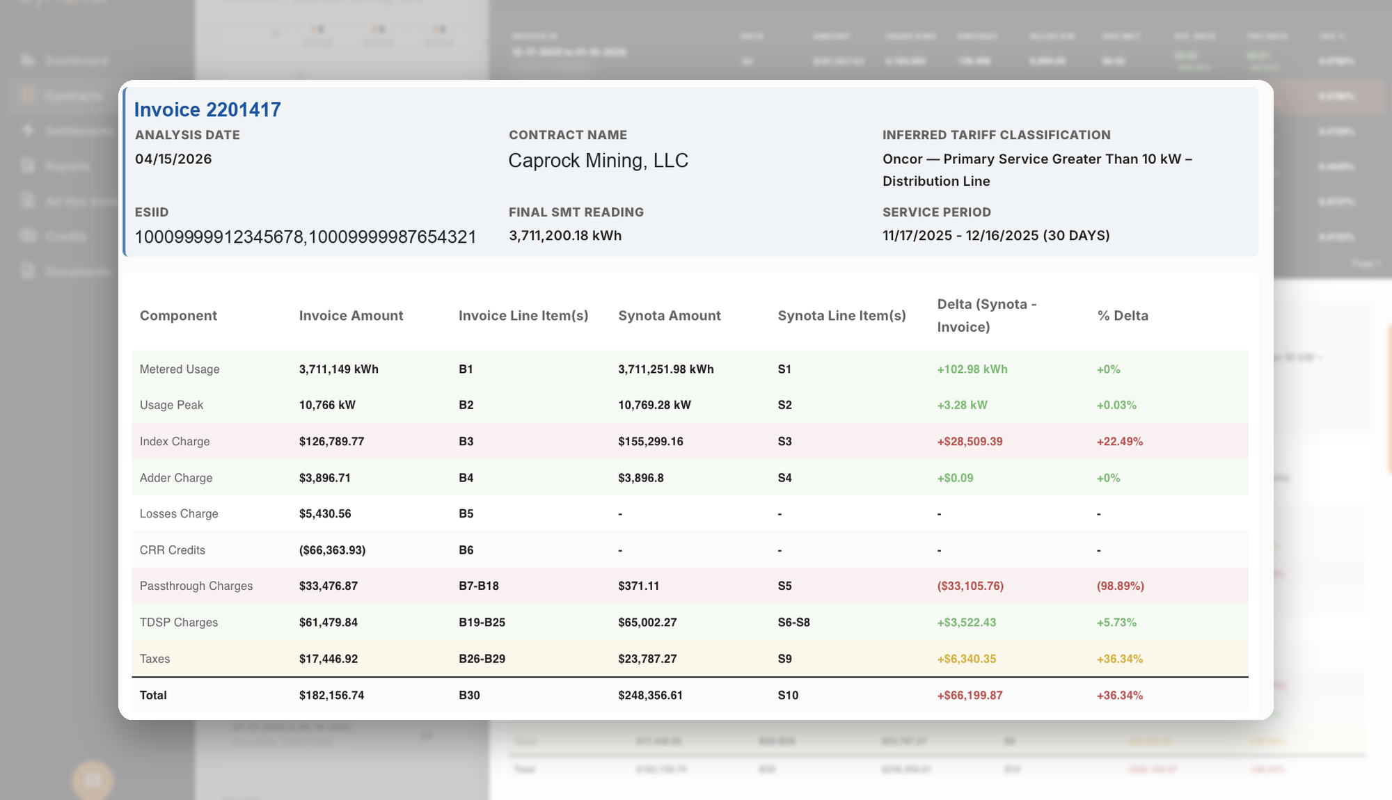Image resolution: width=1392 pixels, height=800 pixels.
Task: Click the +$3,522.43 delta
Action: click(967, 623)
